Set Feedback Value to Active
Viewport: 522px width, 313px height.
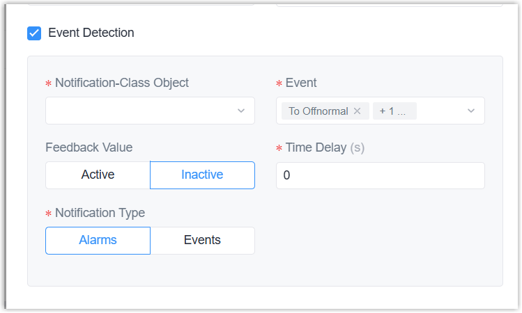click(x=98, y=175)
